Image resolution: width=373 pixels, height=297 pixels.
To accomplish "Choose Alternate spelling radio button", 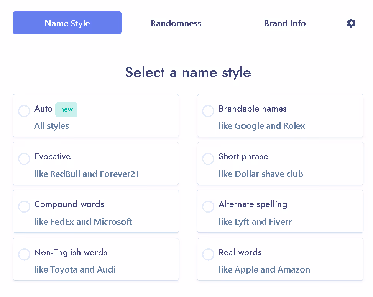I will pyautogui.click(x=208, y=207).
